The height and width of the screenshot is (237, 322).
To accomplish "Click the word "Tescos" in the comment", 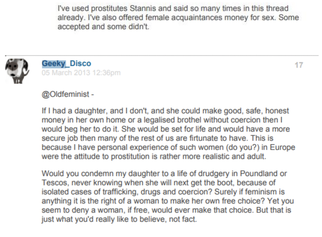I will pyautogui.click(x=55, y=183).
